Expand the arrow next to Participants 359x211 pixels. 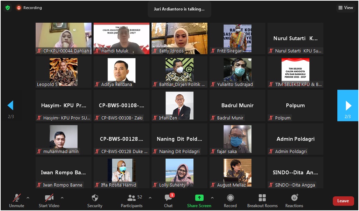pos(150,198)
